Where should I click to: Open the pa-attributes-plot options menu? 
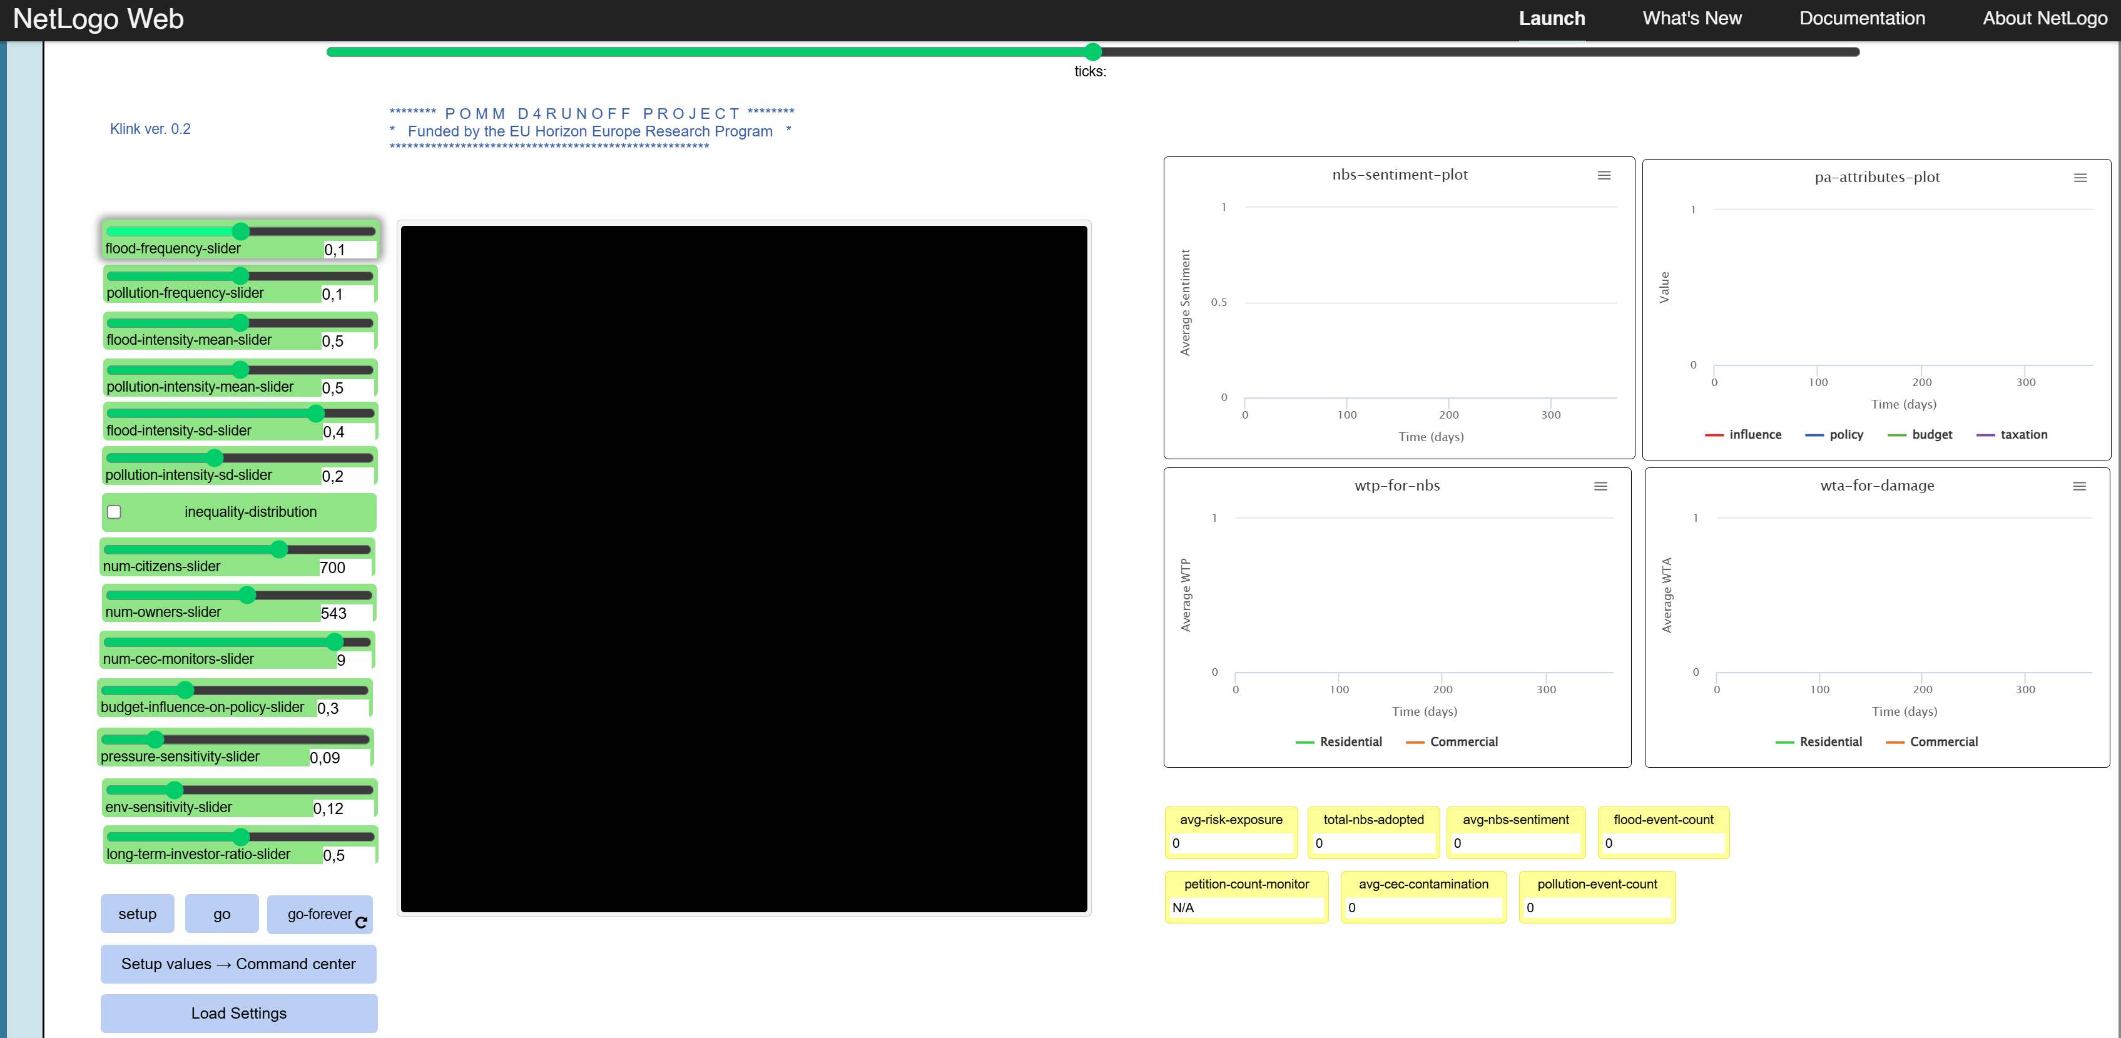point(2081,177)
